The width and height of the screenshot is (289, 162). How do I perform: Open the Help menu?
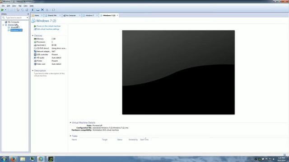point(32,6)
